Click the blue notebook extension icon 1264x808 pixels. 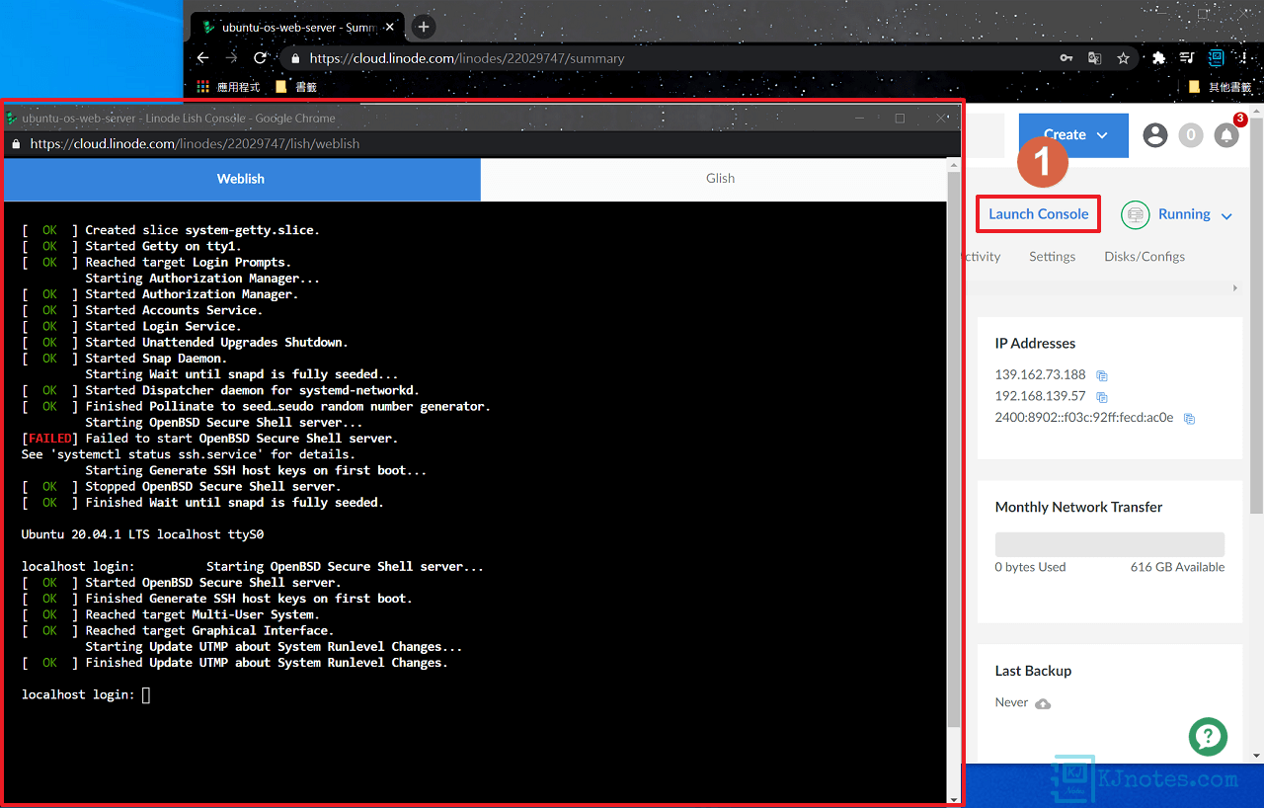click(1217, 58)
